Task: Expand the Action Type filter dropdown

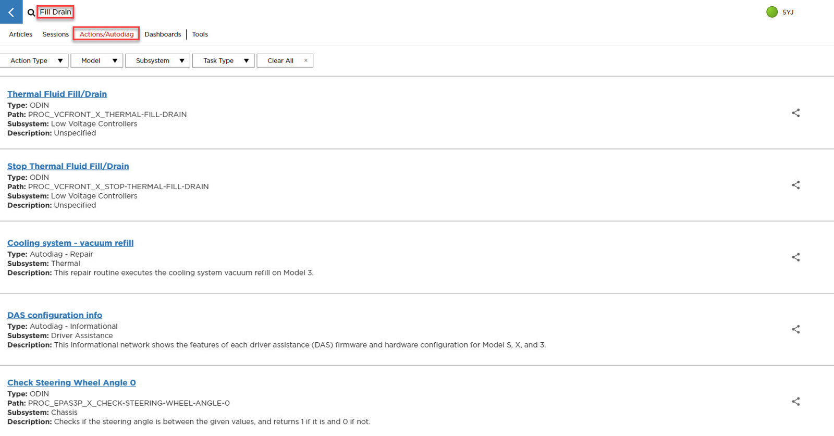Action: tap(35, 61)
